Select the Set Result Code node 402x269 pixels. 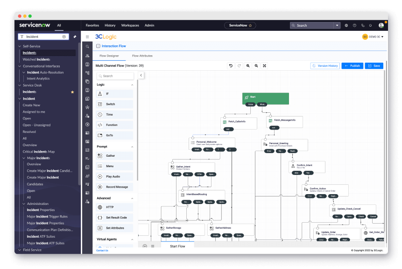coord(114,218)
